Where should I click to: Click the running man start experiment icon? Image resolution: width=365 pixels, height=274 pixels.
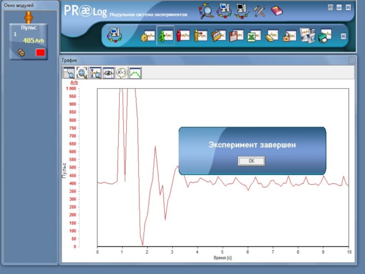pyautogui.click(x=165, y=36)
